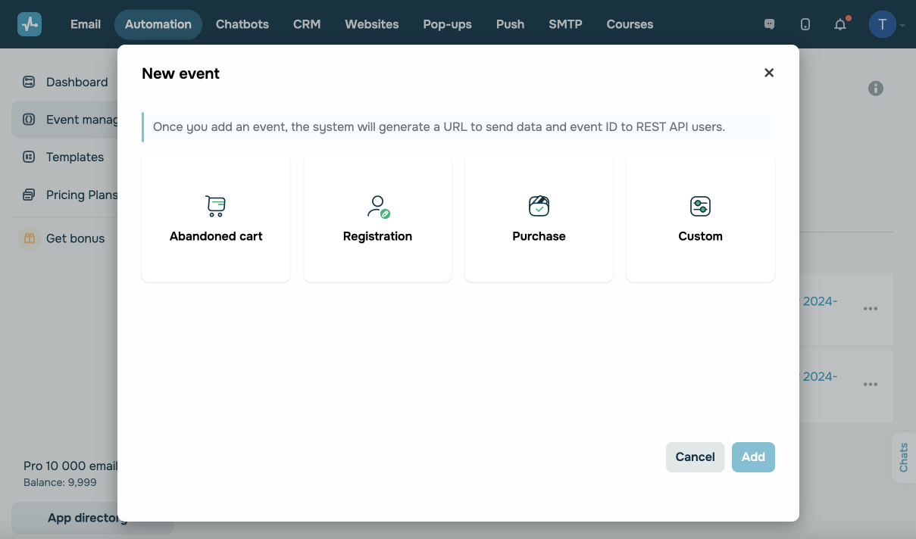Select the Abandoned cart event icon

(216, 206)
